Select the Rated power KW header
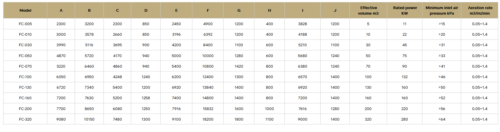Screen dimensions: 500x132 pyautogui.click(x=405, y=11)
